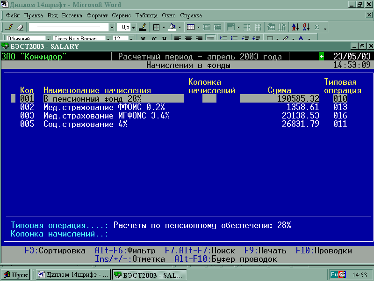This screenshot has height=281, width=374.
Task: Switch to Диплом 14шрифт taskbar button
Action: pos(73,275)
